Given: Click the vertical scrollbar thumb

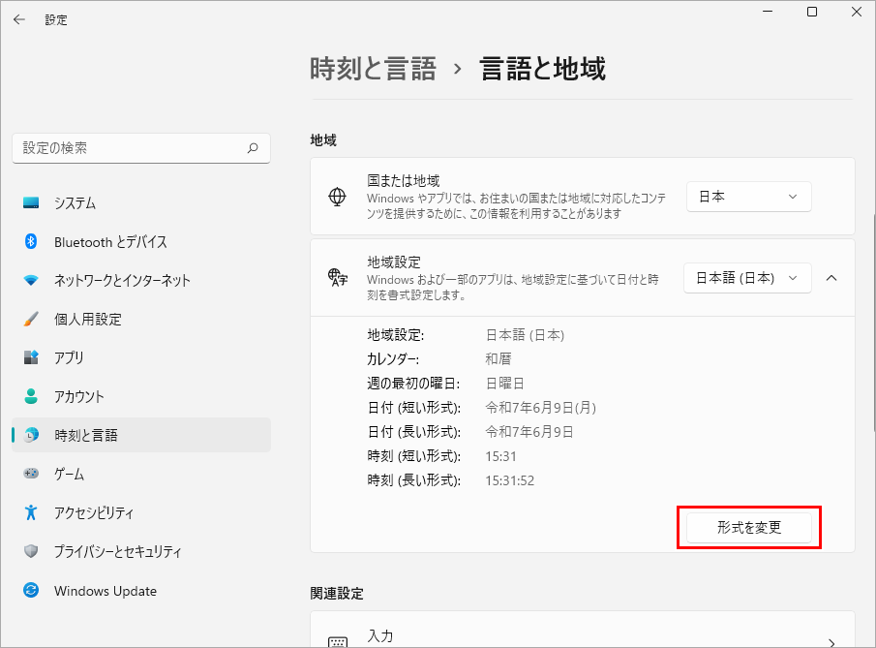Looking at the screenshot, I should click(x=874, y=324).
